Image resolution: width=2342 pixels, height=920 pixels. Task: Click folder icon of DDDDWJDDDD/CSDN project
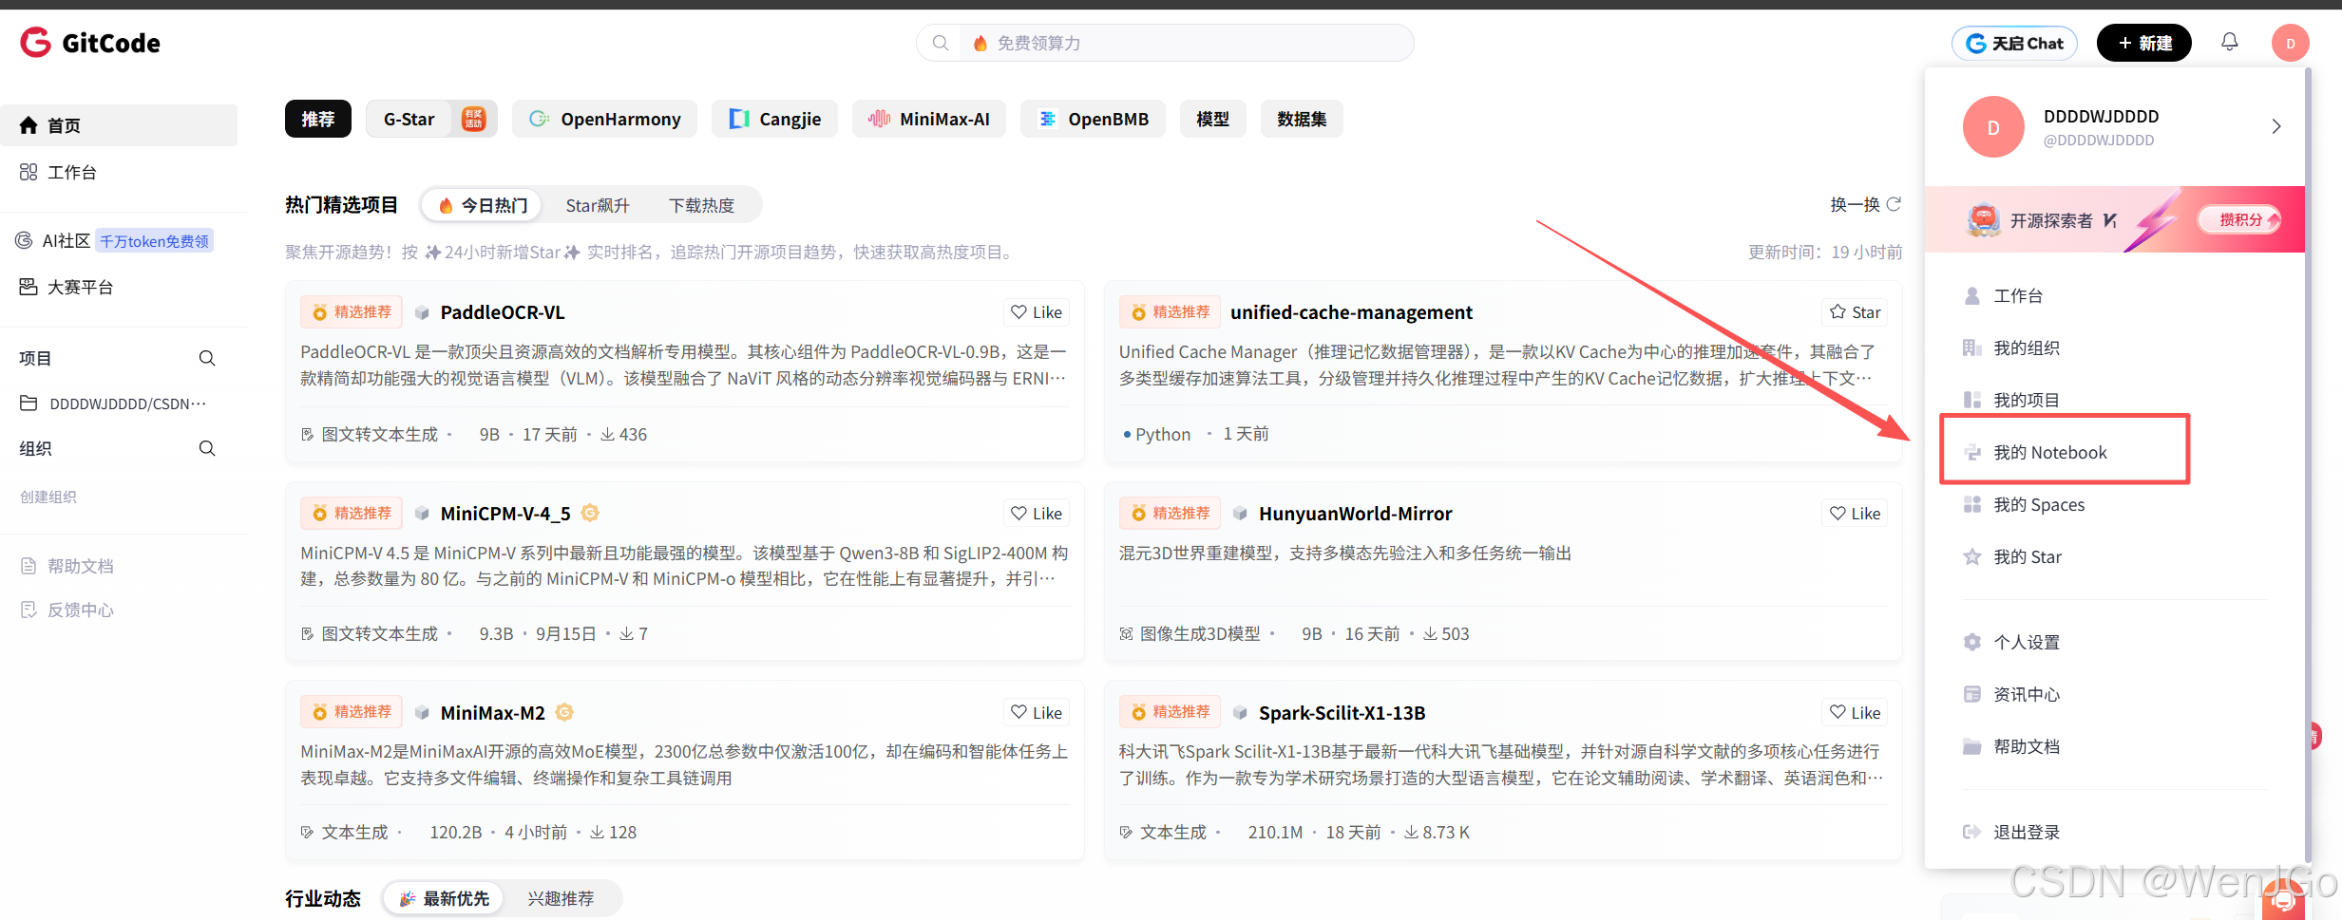pos(29,404)
